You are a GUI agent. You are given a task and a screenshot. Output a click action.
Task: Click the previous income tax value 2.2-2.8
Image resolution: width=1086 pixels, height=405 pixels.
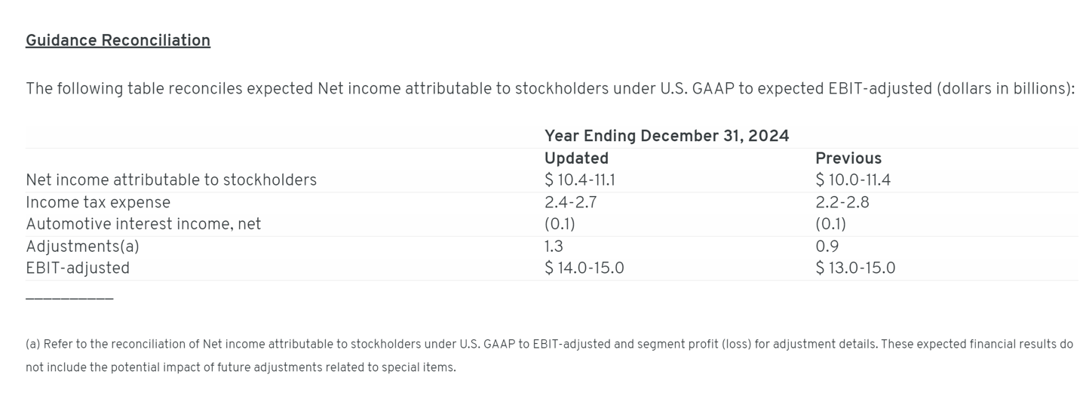pos(842,203)
